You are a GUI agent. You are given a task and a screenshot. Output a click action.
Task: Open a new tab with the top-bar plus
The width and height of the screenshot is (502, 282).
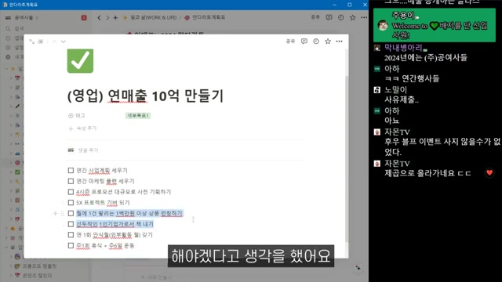click(115, 17)
